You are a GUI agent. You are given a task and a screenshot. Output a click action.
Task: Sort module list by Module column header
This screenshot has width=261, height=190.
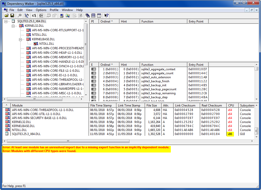[50, 105]
